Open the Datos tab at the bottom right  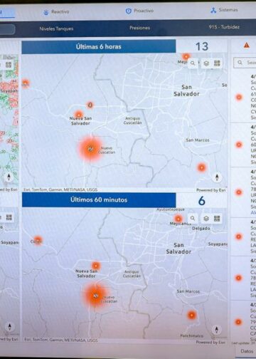coord(247,351)
